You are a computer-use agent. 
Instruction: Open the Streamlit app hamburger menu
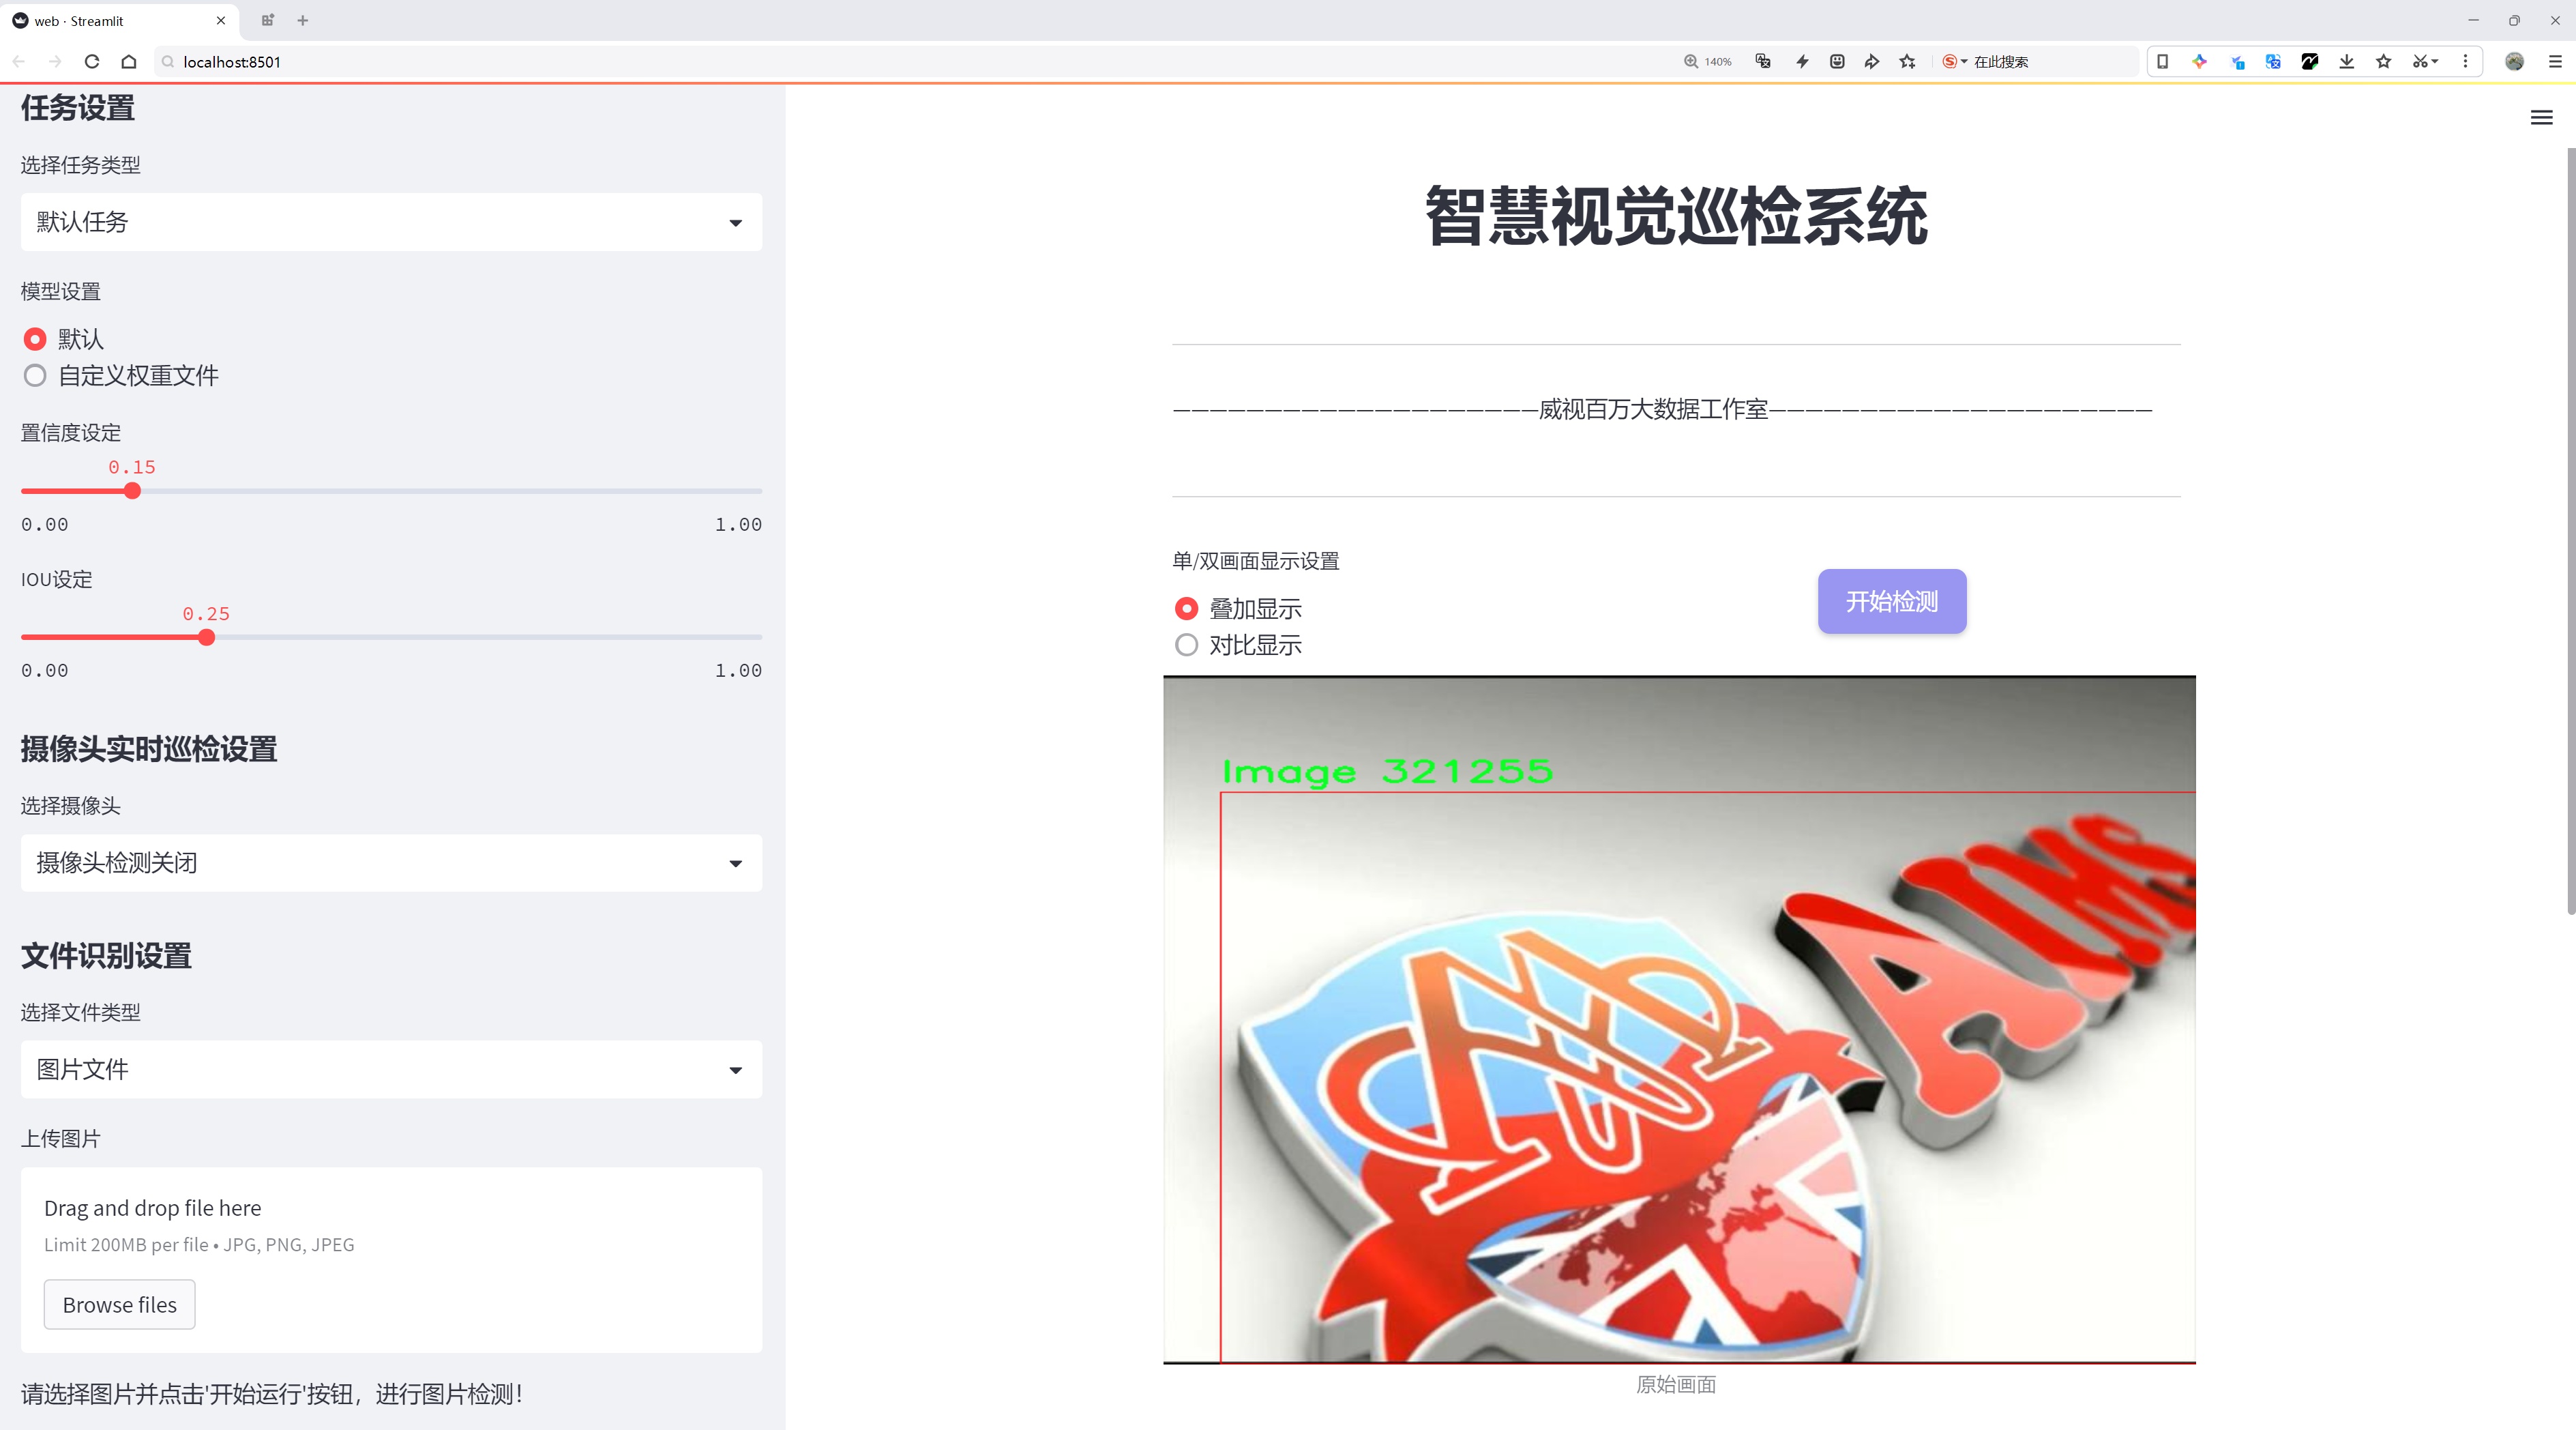click(2541, 118)
